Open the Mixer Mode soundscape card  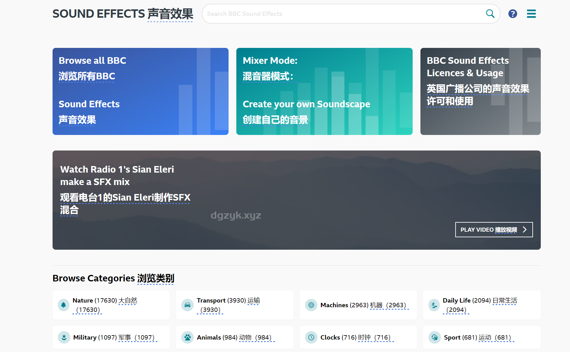(324, 91)
